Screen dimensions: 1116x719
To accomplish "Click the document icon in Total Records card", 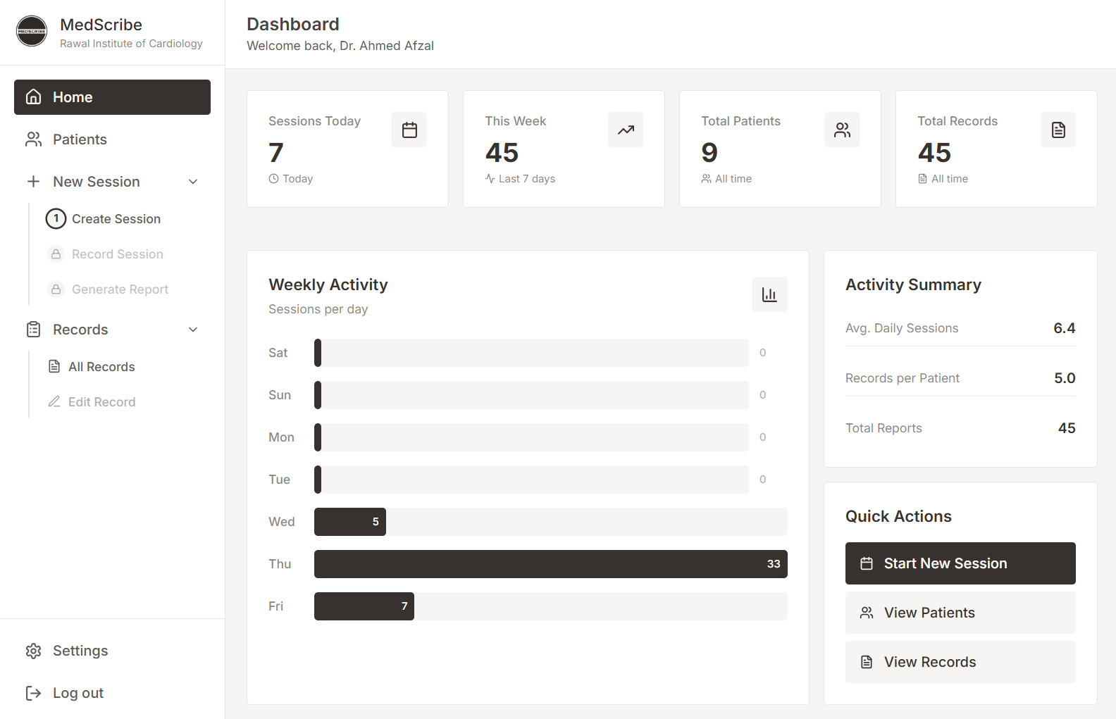I will tap(1058, 130).
